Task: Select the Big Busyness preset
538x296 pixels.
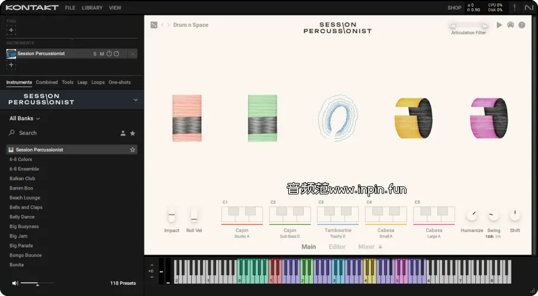Action: click(x=24, y=227)
